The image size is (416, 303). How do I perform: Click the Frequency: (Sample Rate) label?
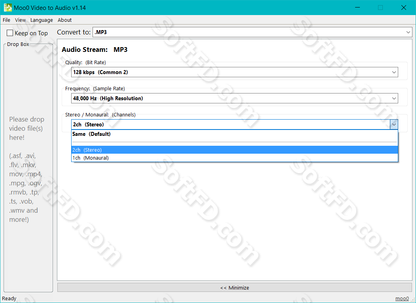pyautogui.click(x=95, y=88)
